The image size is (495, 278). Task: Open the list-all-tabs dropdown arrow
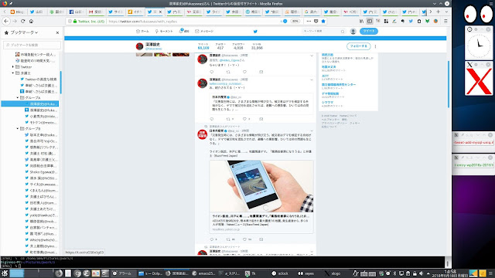tap(446, 12)
